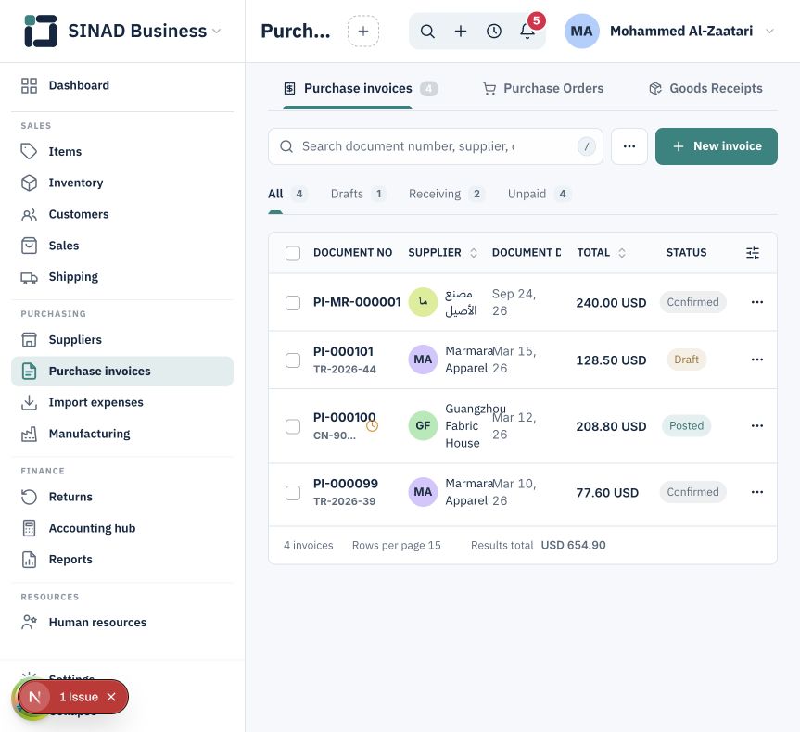Open table column settings icon
Viewport: 800px width, 732px height.
click(x=753, y=253)
